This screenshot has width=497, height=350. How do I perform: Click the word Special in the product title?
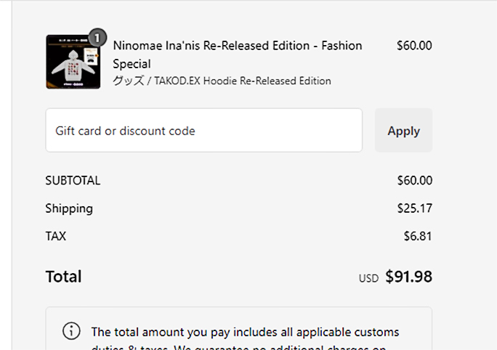[x=132, y=64]
